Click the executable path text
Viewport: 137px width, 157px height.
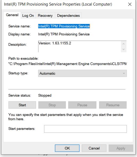click(x=67, y=64)
